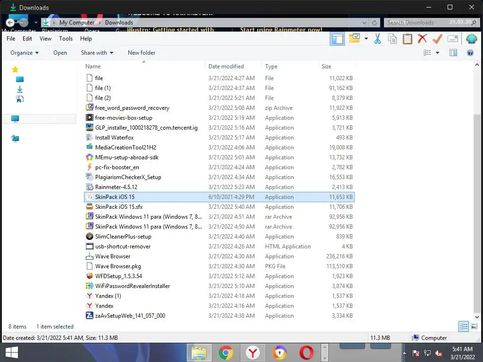483x362 pixels.
Task: Open Google Chrome from the taskbar
Action: (x=226, y=353)
